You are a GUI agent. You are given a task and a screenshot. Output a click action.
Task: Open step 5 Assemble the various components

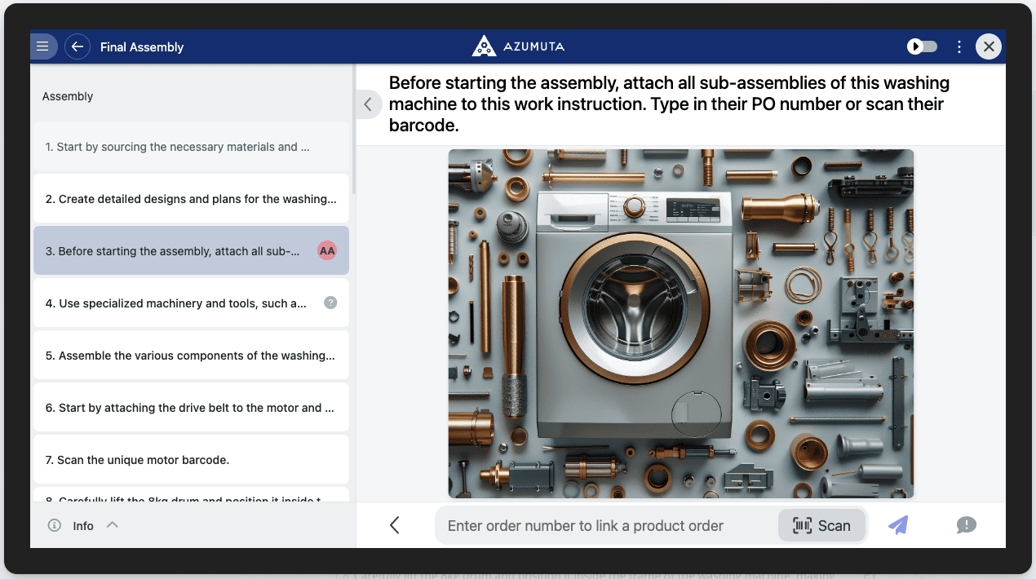click(189, 356)
